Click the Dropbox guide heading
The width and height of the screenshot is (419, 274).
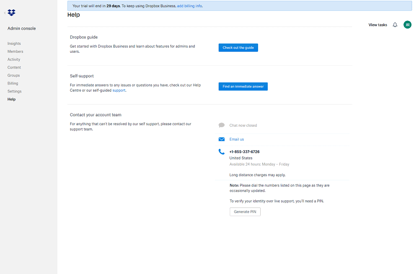tap(84, 37)
